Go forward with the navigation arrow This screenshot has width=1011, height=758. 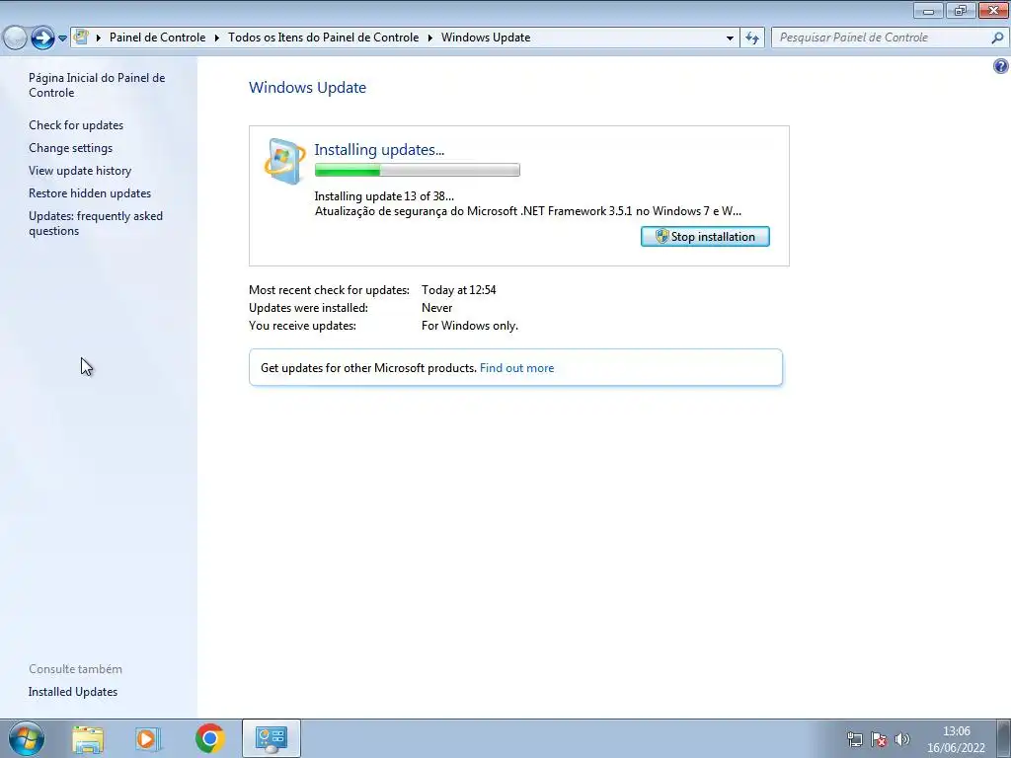point(42,38)
